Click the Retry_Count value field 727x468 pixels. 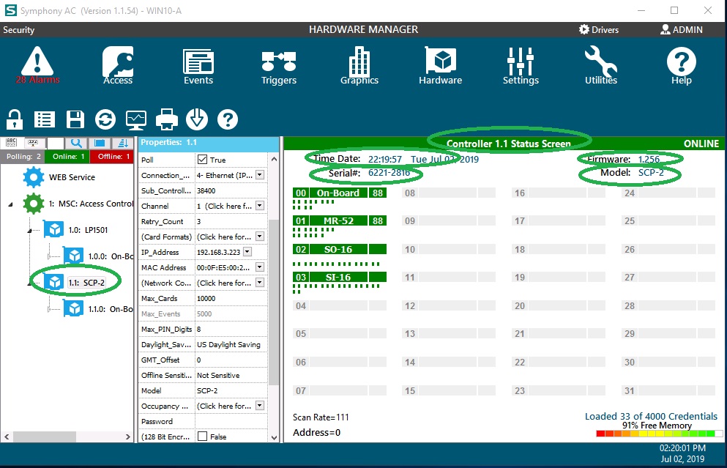(x=231, y=221)
